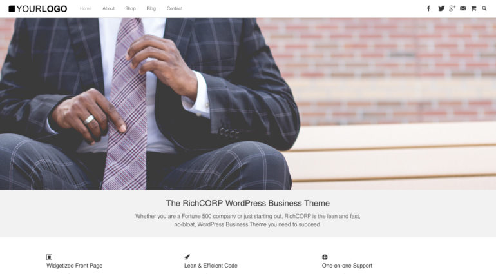The height and width of the screenshot is (274, 496).
Task: Open the Blog menu item
Action: pyautogui.click(x=151, y=8)
